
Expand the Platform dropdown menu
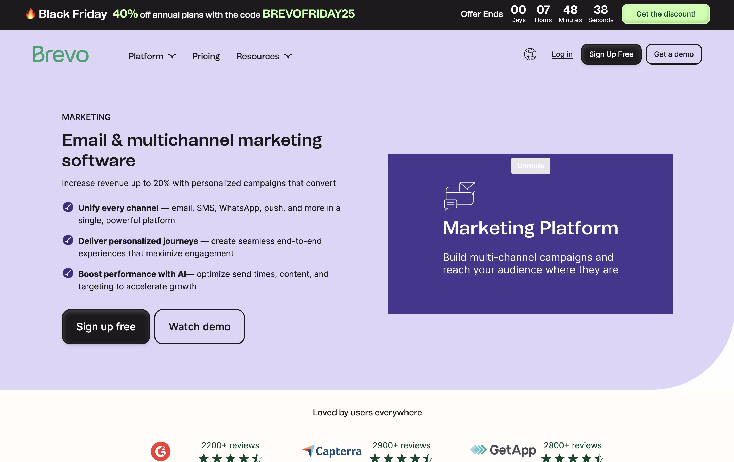(152, 56)
